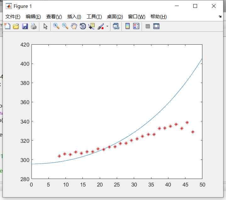Select the Brush data tool

100,26
